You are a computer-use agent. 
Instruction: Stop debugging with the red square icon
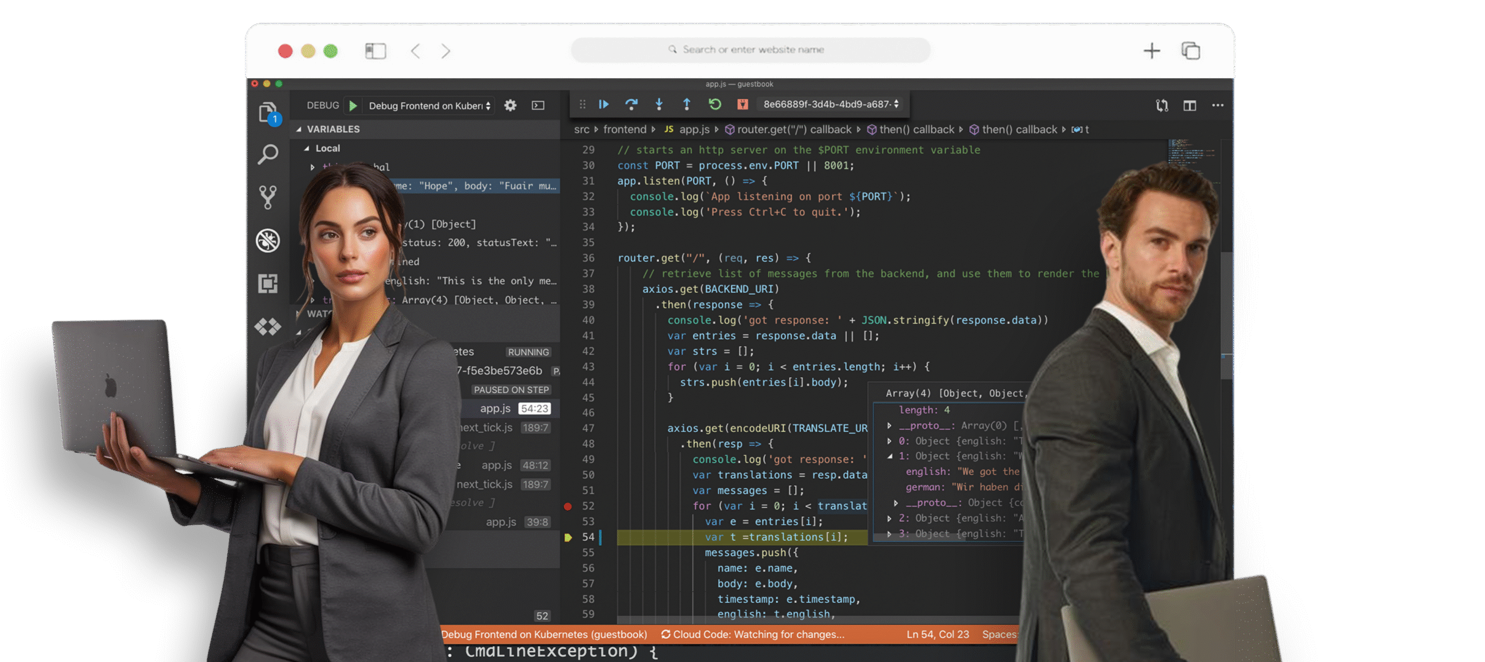coord(742,104)
